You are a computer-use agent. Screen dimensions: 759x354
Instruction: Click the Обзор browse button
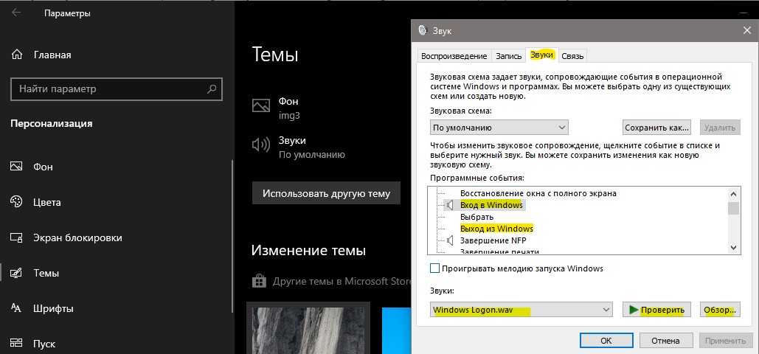point(720,310)
